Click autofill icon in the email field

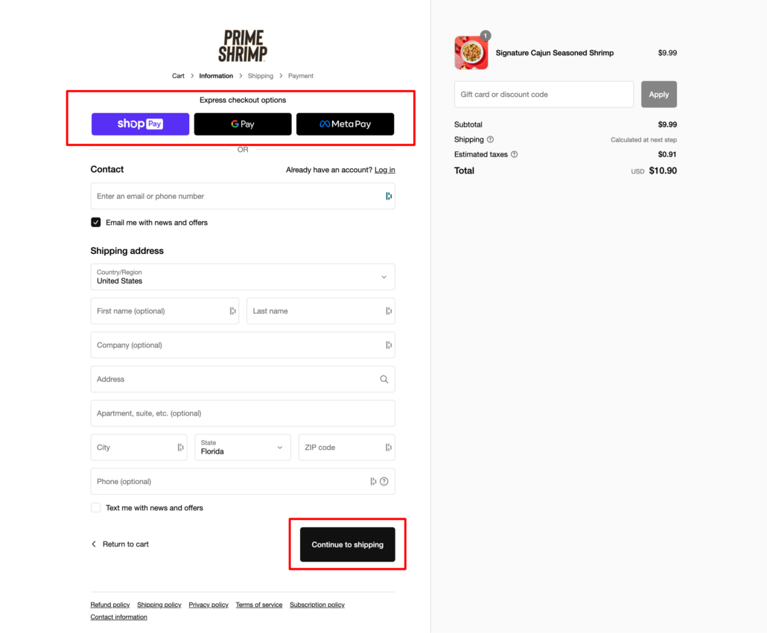pyautogui.click(x=389, y=196)
